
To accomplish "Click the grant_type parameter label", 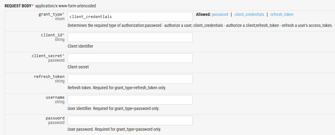I will tap(50, 14).
